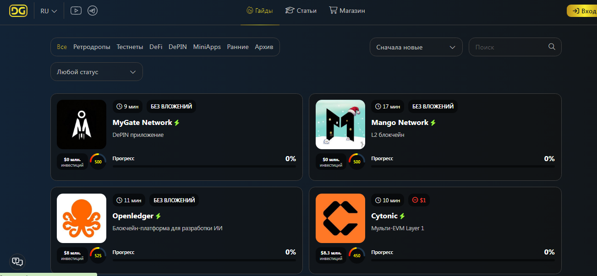Click Openledger's БЕЗ ВЛОЖЕНИЙ badge
The width and height of the screenshot is (597, 276).
[x=174, y=200]
